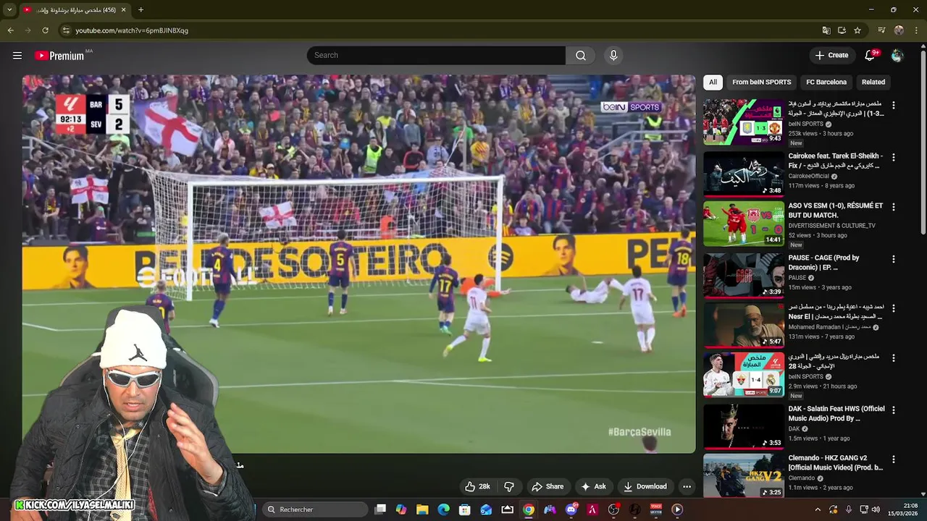Select the Related filter chip
The height and width of the screenshot is (521, 927).
click(873, 82)
